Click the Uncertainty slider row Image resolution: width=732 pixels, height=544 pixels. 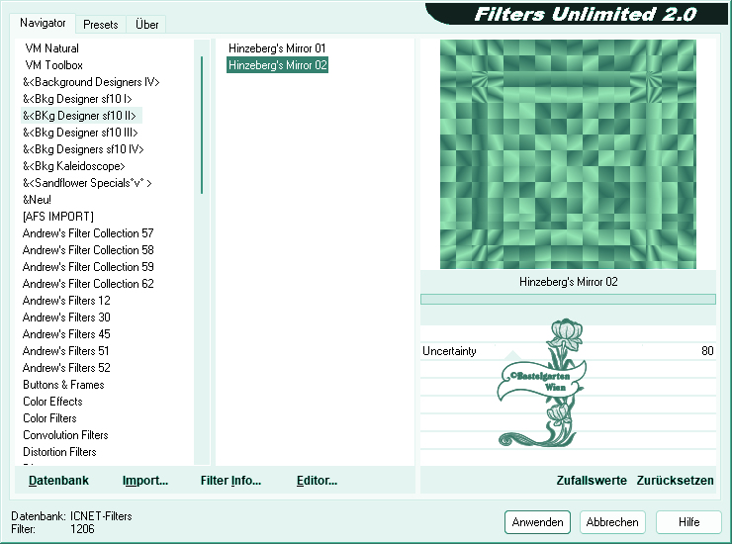568,351
